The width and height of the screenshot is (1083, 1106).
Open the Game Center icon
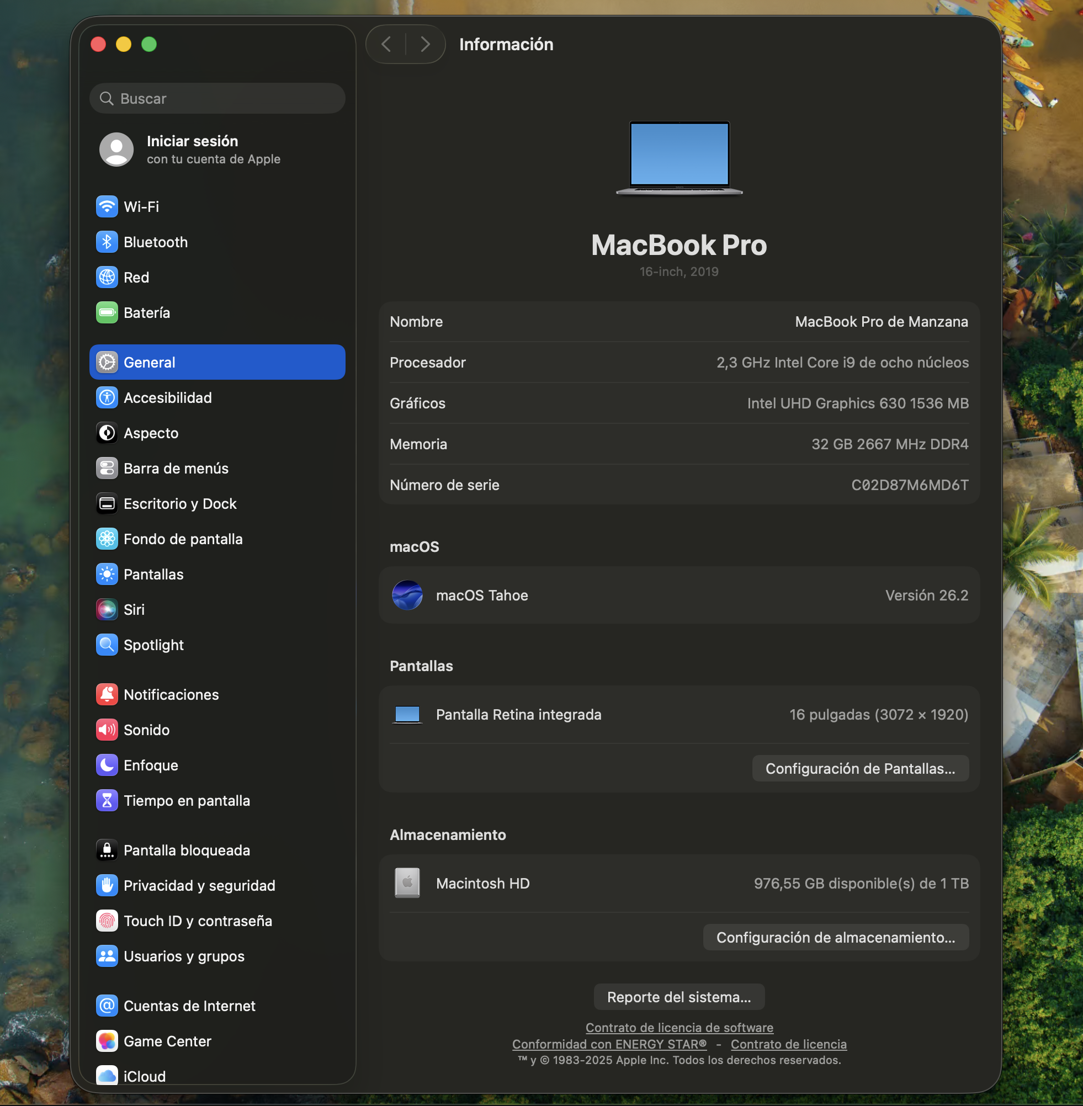pyautogui.click(x=107, y=1041)
